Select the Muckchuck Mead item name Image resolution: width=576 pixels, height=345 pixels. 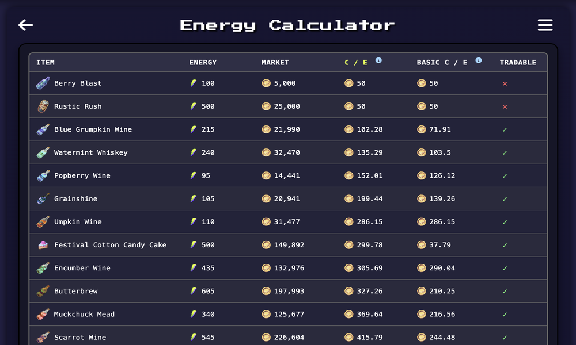[84, 314]
